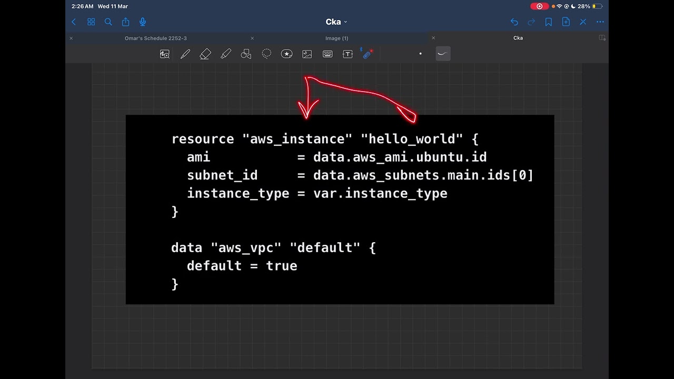Viewport: 674px width, 379px height.
Task: Switch to Omar's Schedule 2252-3 tab
Action: click(x=156, y=38)
